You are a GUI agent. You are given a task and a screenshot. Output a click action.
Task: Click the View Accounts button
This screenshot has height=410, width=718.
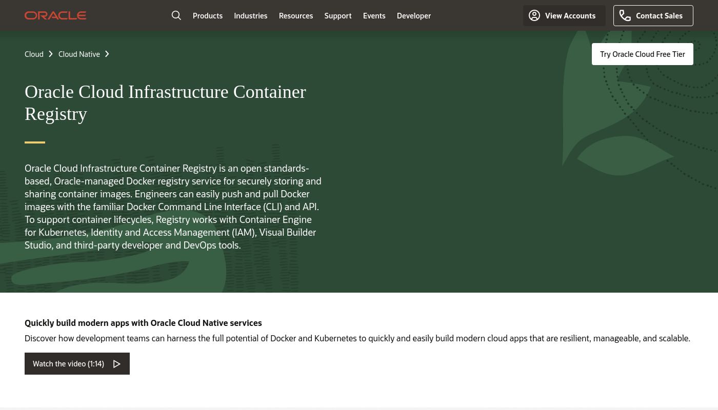pos(564,16)
